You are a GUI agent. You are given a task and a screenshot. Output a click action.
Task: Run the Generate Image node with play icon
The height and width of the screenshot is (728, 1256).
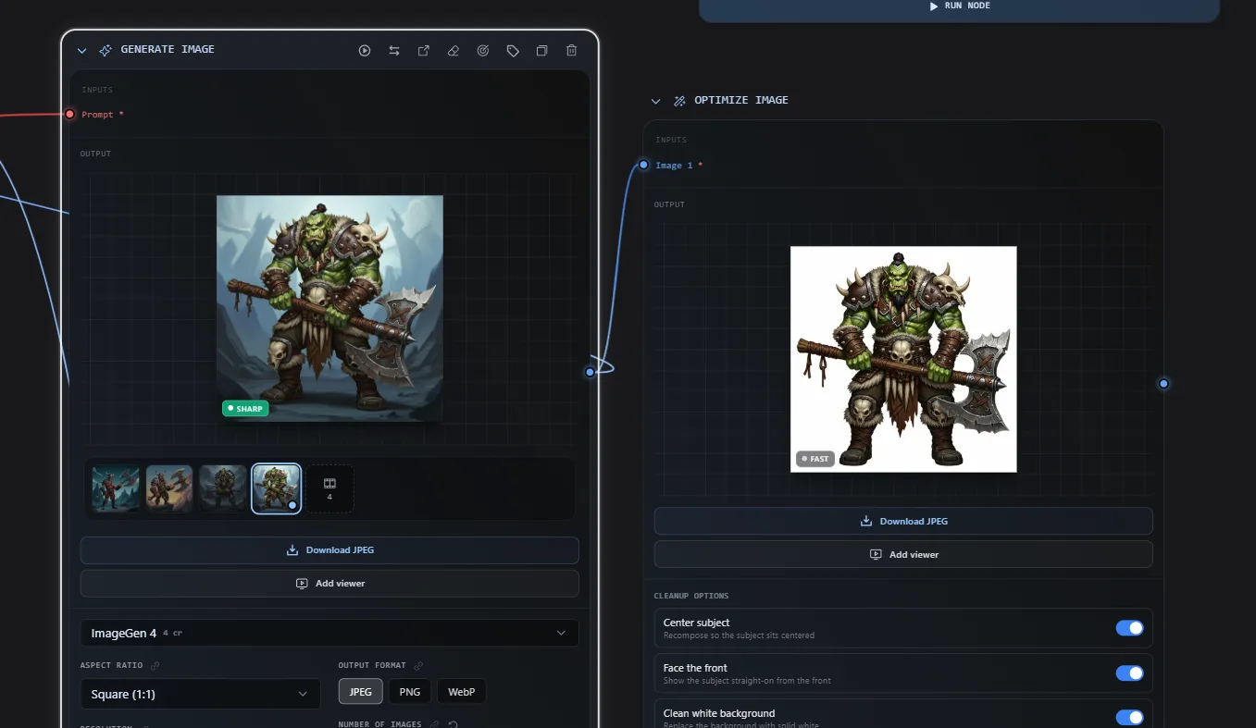[x=365, y=51]
